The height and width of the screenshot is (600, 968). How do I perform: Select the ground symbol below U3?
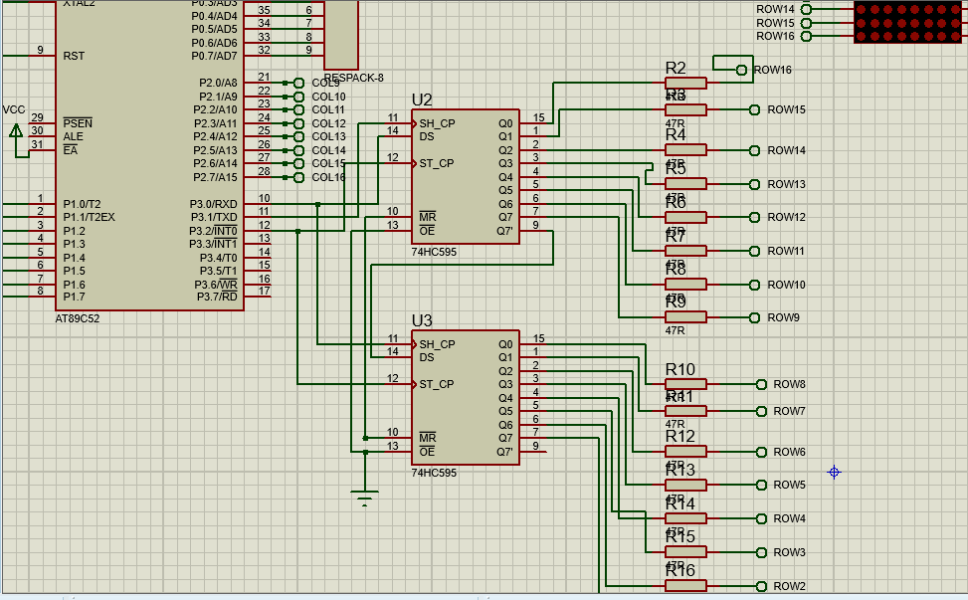(365, 497)
